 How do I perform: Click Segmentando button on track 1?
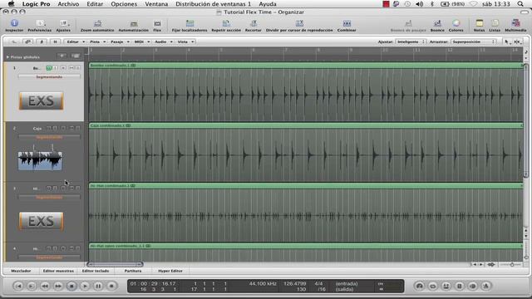49,77
